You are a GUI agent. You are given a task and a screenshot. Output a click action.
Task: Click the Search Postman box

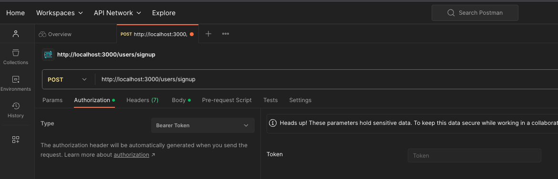[475, 13]
